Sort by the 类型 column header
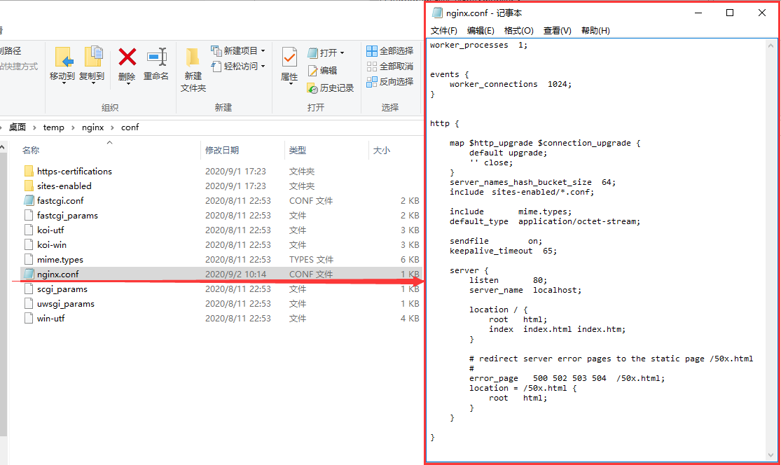This screenshot has width=781, height=465. tap(298, 151)
